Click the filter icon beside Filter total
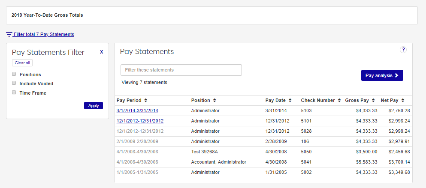The height and width of the screenshot is (188, 426). pyautogui.click(x=9, y=34)
